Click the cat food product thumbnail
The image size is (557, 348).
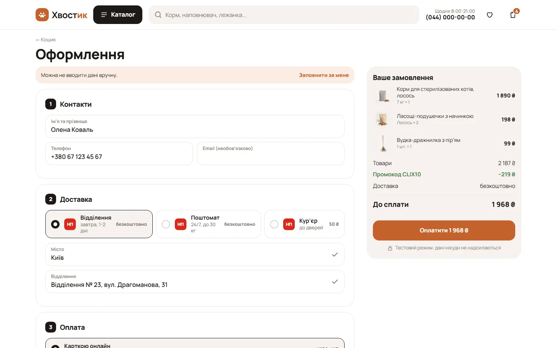coord(383,96)
